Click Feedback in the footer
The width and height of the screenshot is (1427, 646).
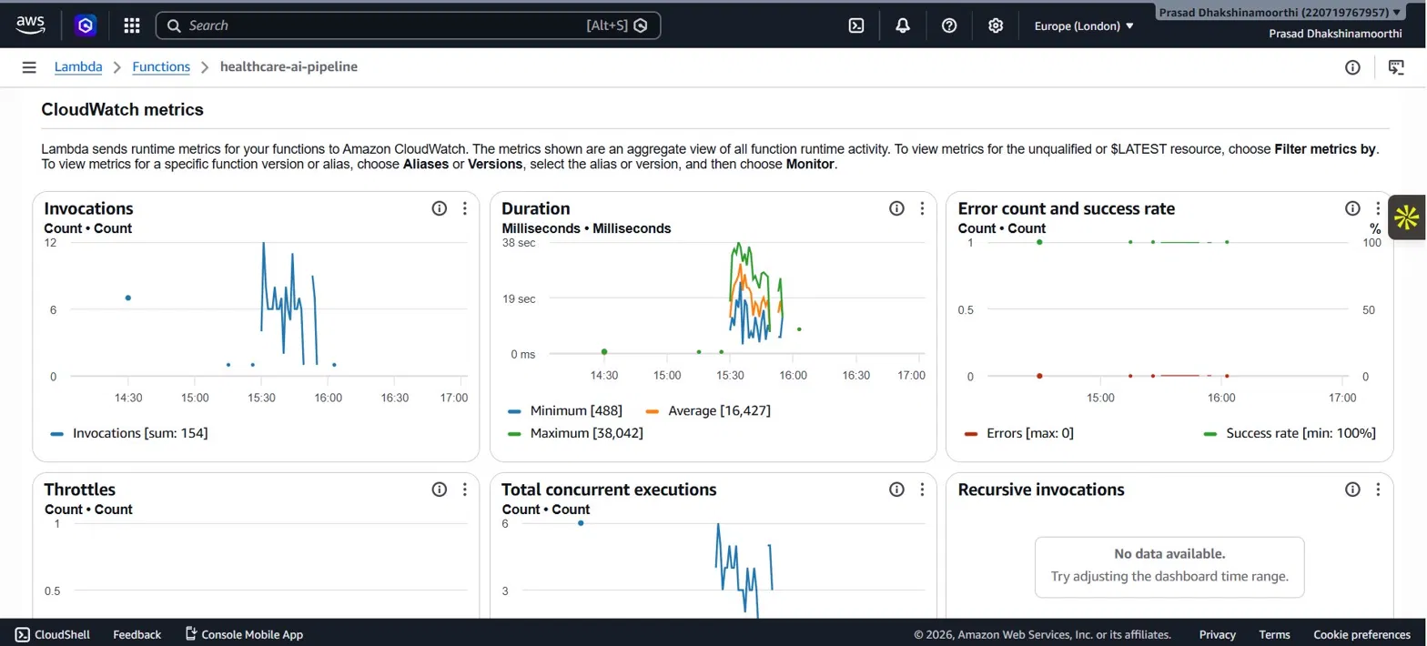tap(137, 634)
